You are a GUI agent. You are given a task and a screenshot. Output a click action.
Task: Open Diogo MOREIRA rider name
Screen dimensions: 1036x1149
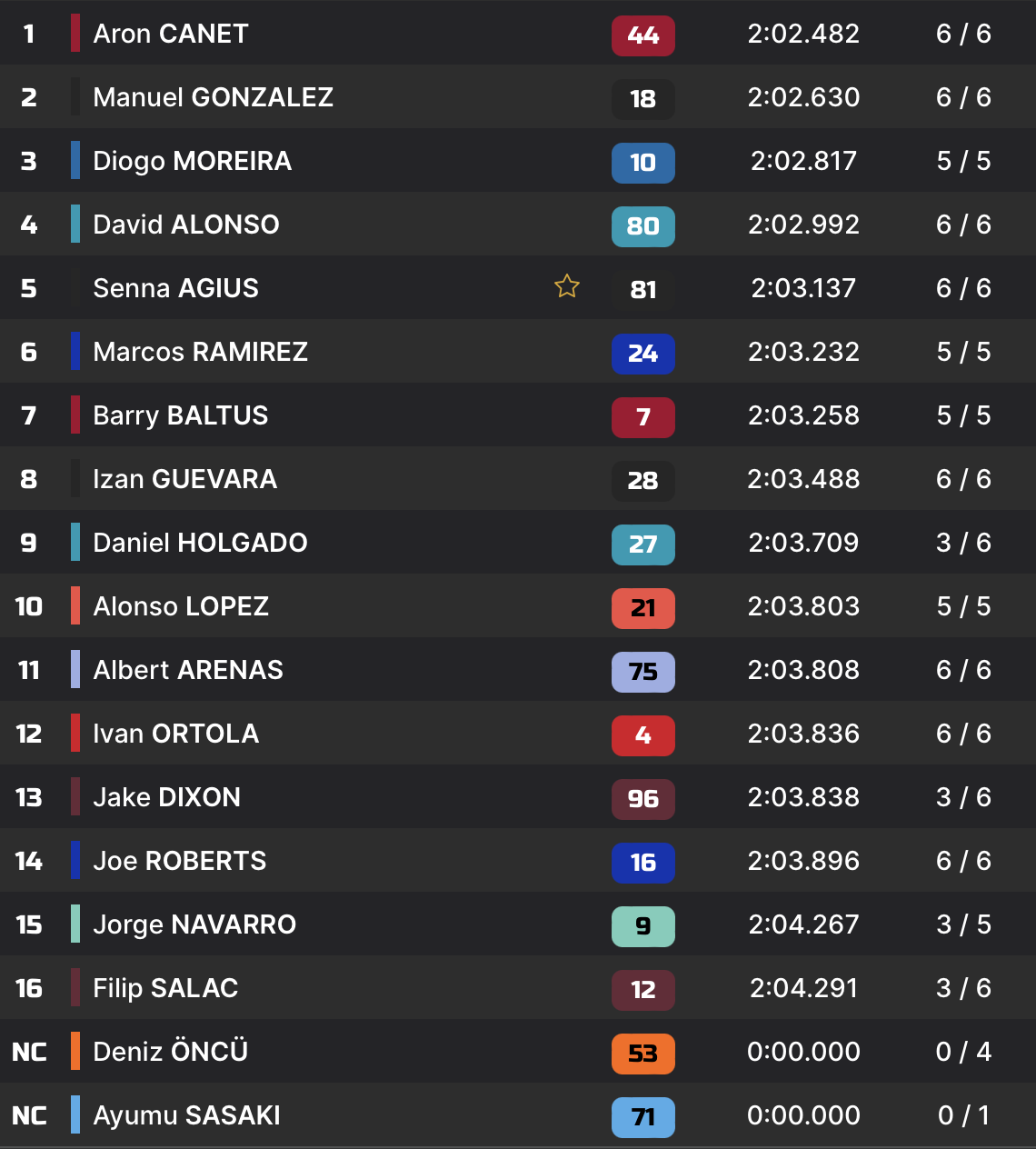tap(192, 161)
